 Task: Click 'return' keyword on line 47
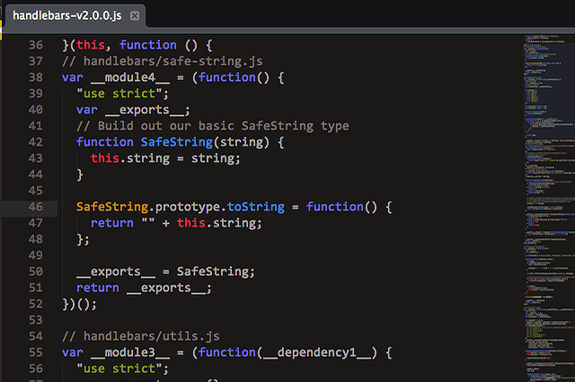point(112,223)
